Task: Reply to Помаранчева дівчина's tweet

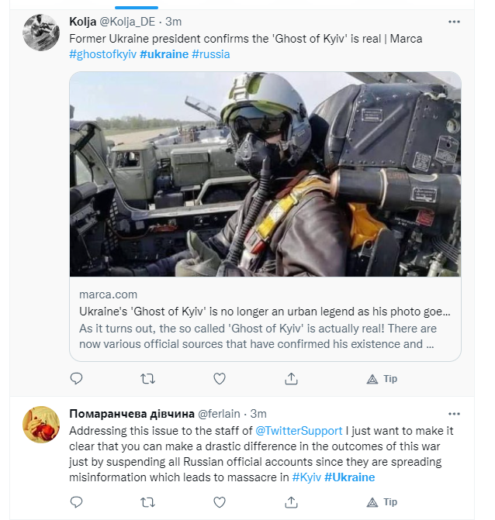Action: tap(76, 502)
